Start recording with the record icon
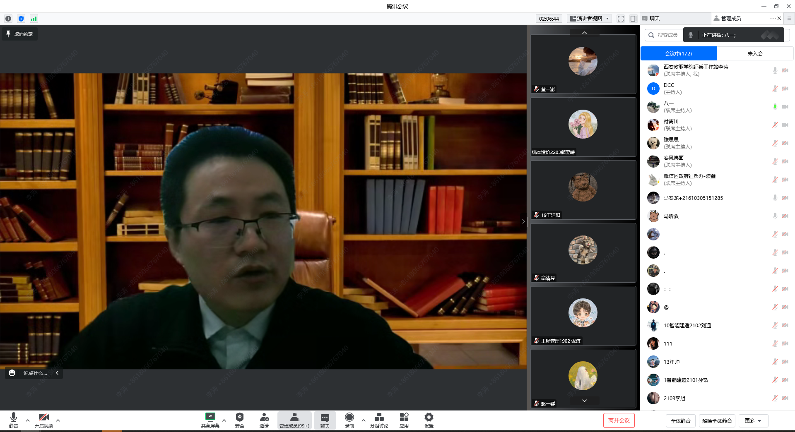 tap(349, 417)
